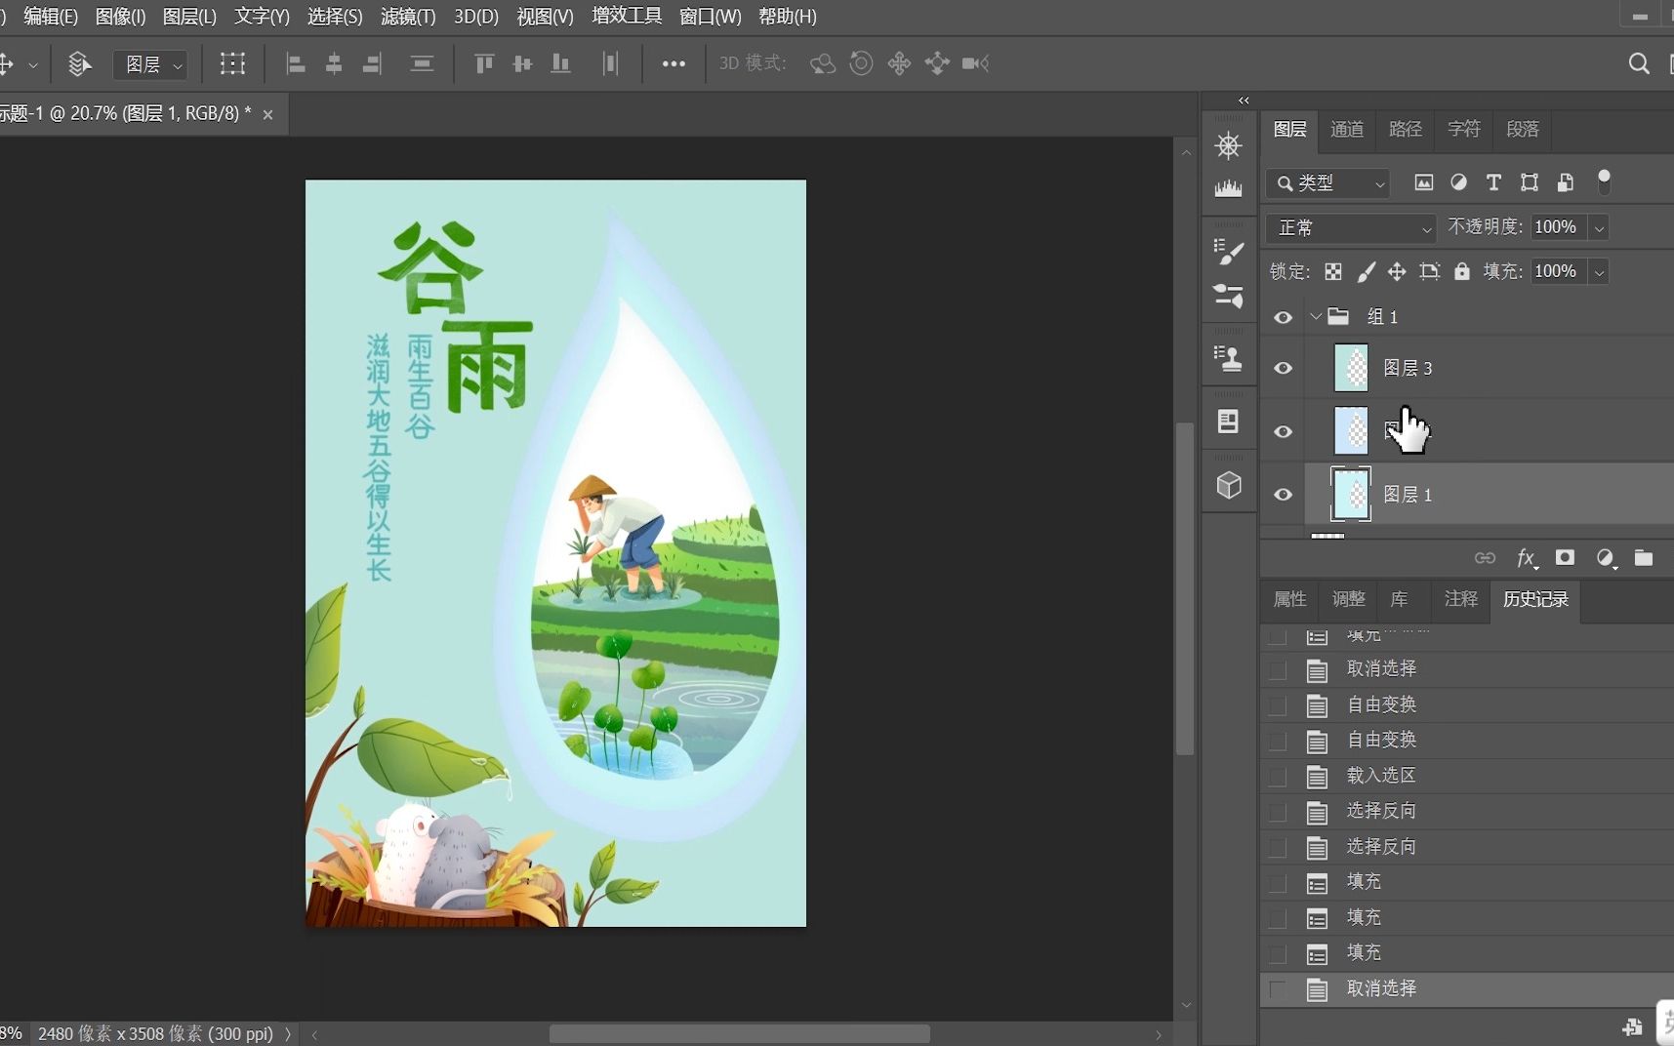Click the horizontal canvas scrollbar

[x=739, y=1033]
